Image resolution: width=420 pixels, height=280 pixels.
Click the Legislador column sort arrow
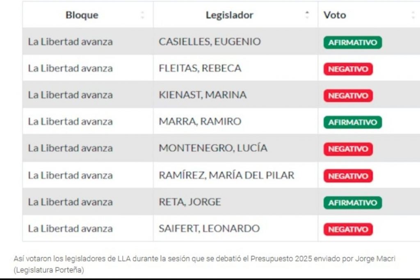(x=307, y=15)
